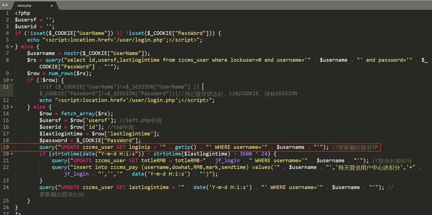Click the nostr function call
432x215 pixels.
pos(71,53)
